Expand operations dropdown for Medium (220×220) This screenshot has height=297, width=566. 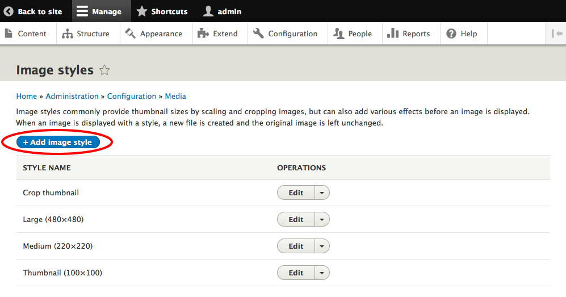click(322, 246)
